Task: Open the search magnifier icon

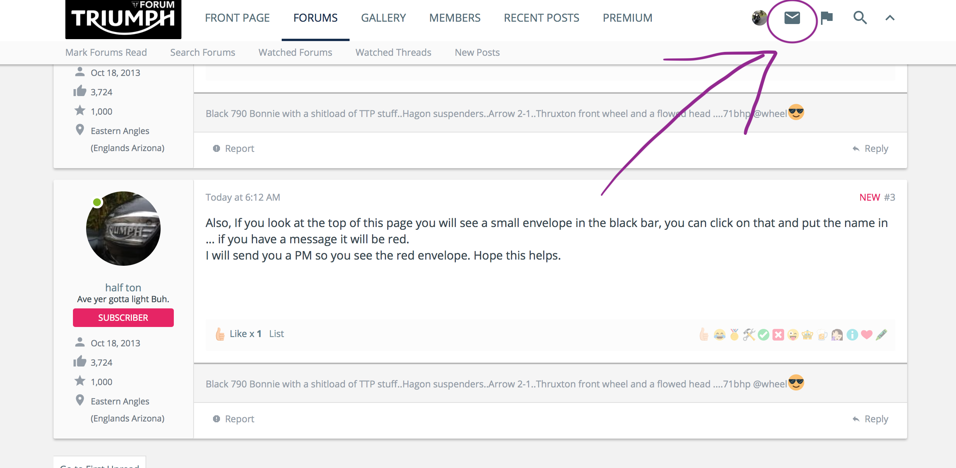Action: click(860, 18)
